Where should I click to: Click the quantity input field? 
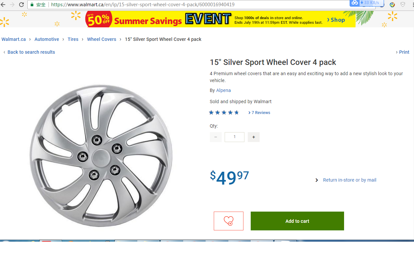(x=235, y=137)
